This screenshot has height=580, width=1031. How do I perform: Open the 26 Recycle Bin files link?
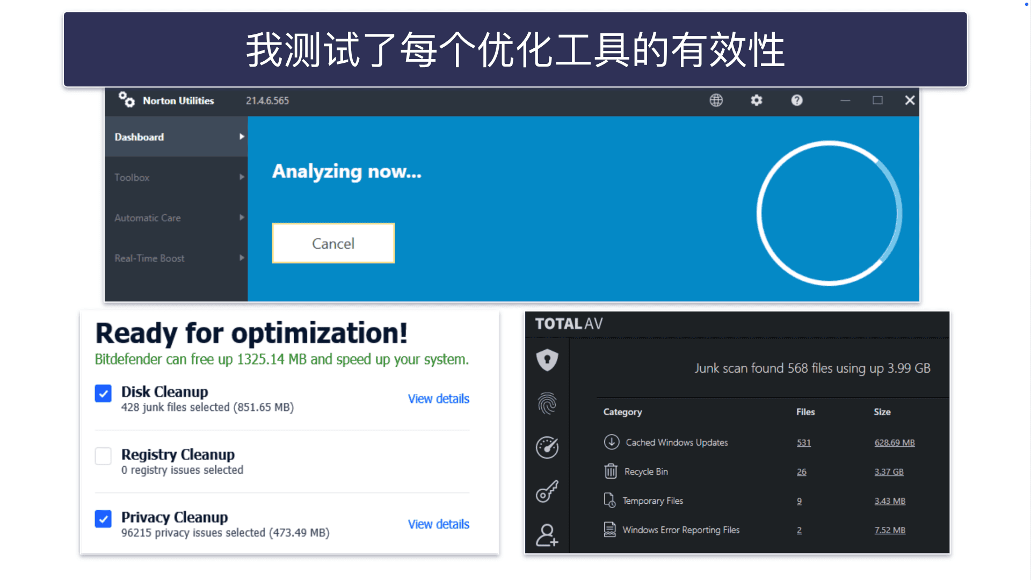point(801,472)
